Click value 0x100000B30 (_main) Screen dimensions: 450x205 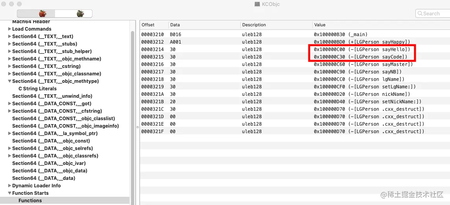(x=341, y=35)
